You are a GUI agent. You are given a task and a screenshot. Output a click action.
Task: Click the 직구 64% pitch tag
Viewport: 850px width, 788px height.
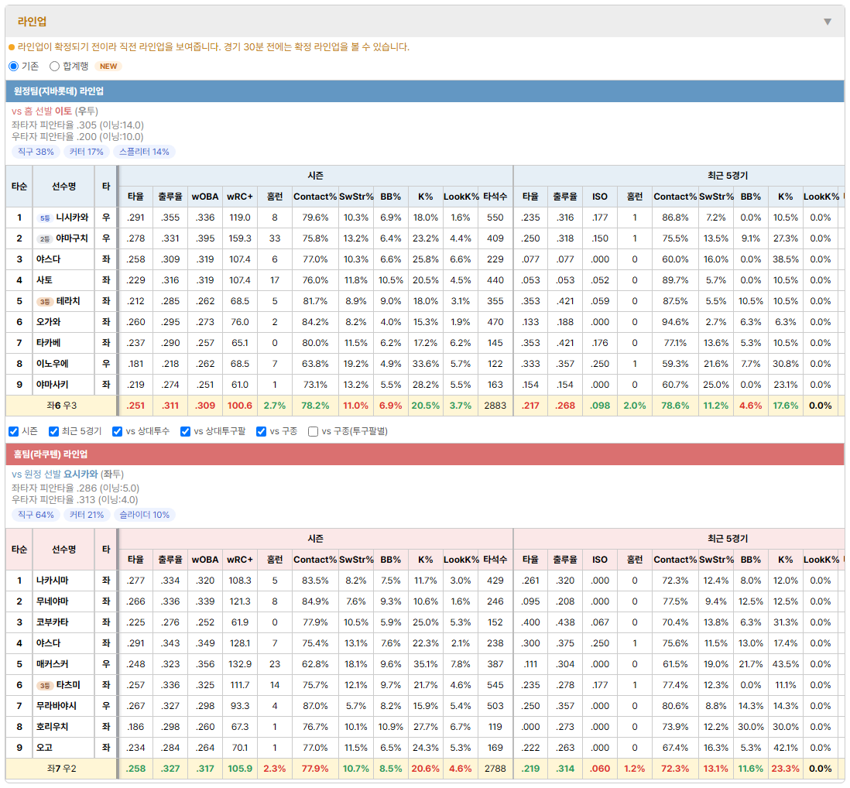pyautogui.click(x=36, y=515)
